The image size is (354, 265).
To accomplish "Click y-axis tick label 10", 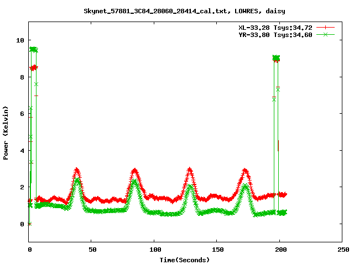I will [x=20, y=40].
